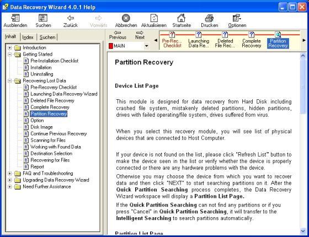Click the Device List Page heading
This screenshot has height=237, width=309.
pyautogui.click(x=137, y=86)
